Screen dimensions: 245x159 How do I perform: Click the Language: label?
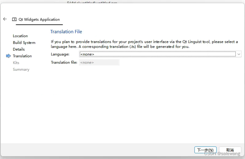click(x=60, y=54)
